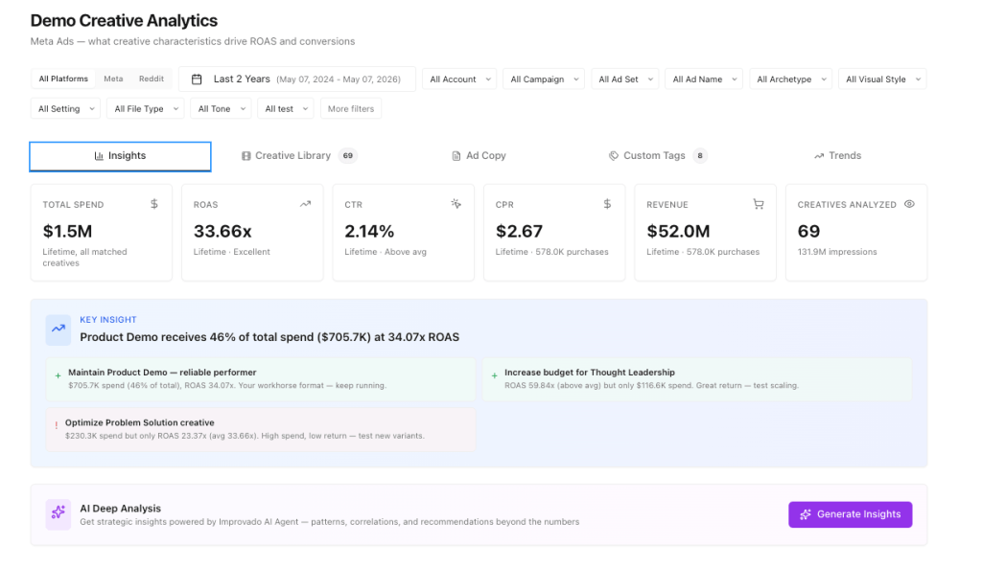982x567 pixels.
Task: Open the All Account dropdown
Action: click(x=459, y=79)
